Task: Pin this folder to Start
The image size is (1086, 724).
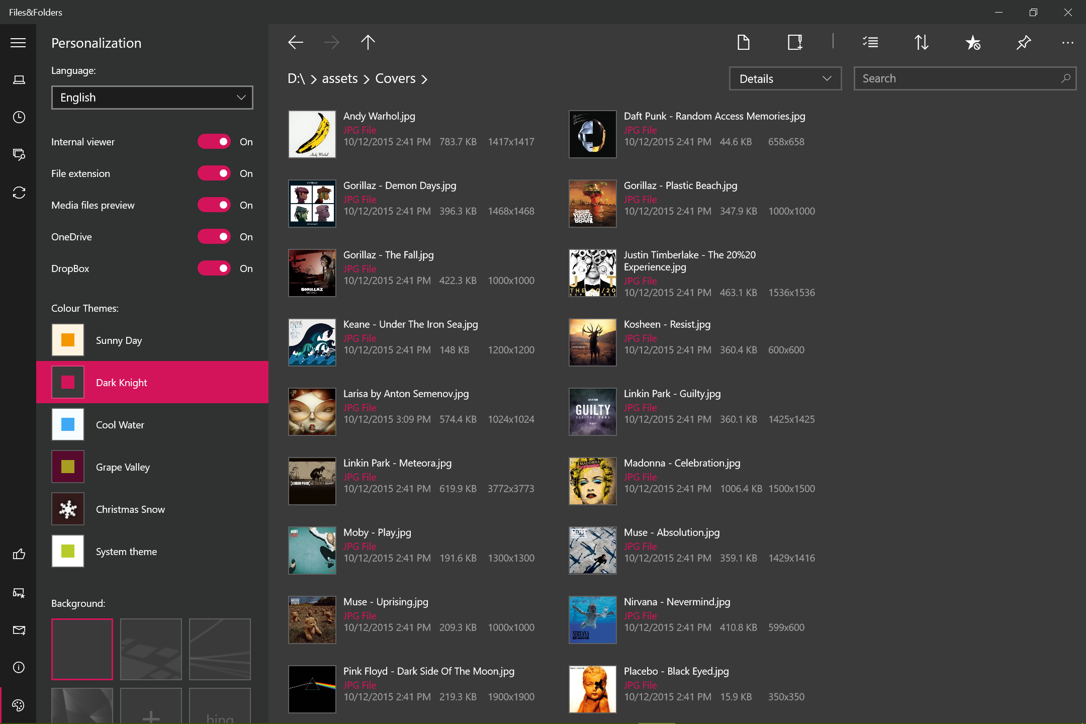Action: tap(1023, 42)
